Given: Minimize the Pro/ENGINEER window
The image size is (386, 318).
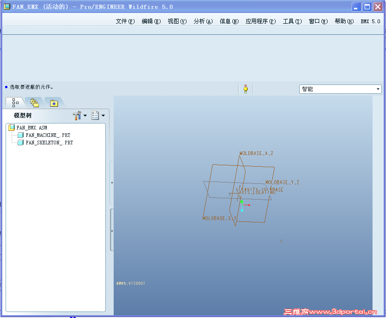Looking at the screenshot, I should point(356,6).
